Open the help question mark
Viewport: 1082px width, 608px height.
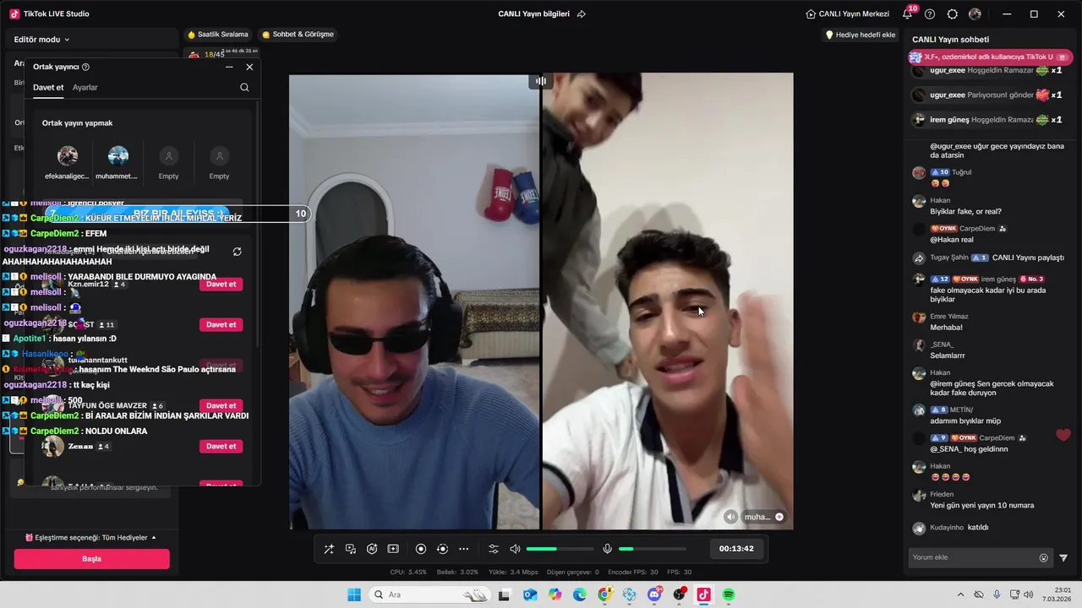(930, 14)
